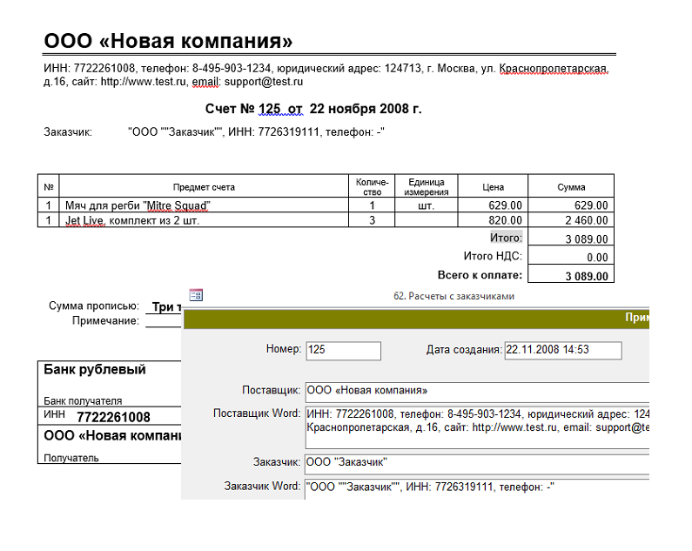Click the form title "62. Расчеты с заказчиками"
This screenshot has width=692, height=551.
click(453, 296)
